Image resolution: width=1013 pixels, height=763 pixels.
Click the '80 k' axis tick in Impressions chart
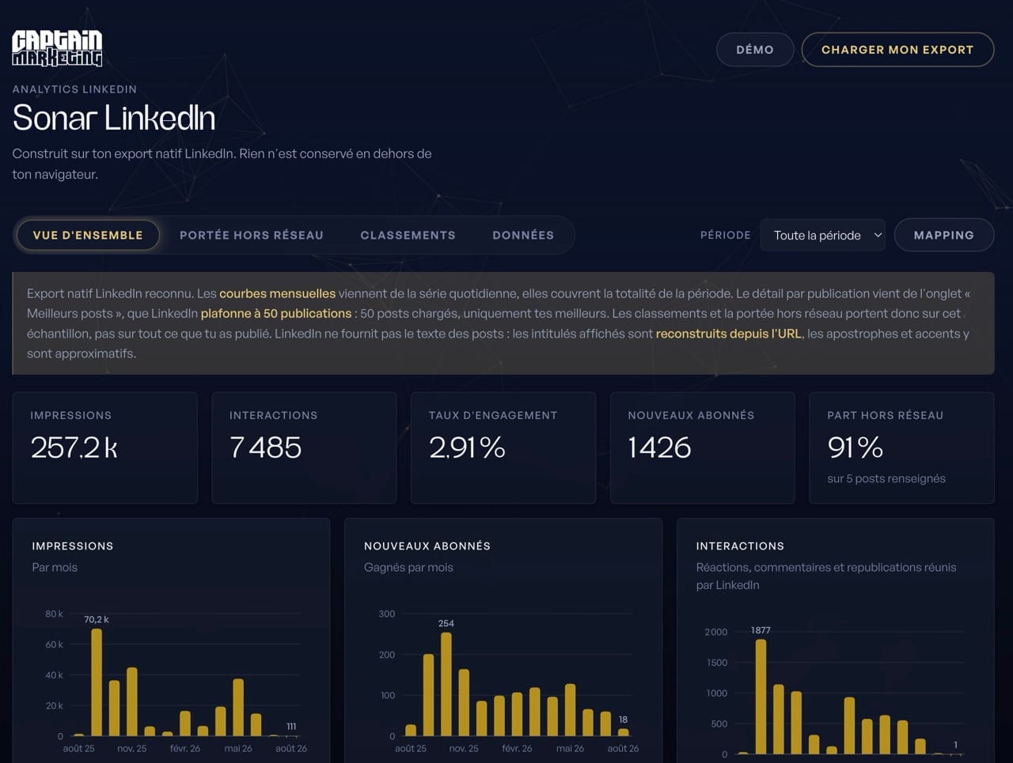[x=54, y=614]
